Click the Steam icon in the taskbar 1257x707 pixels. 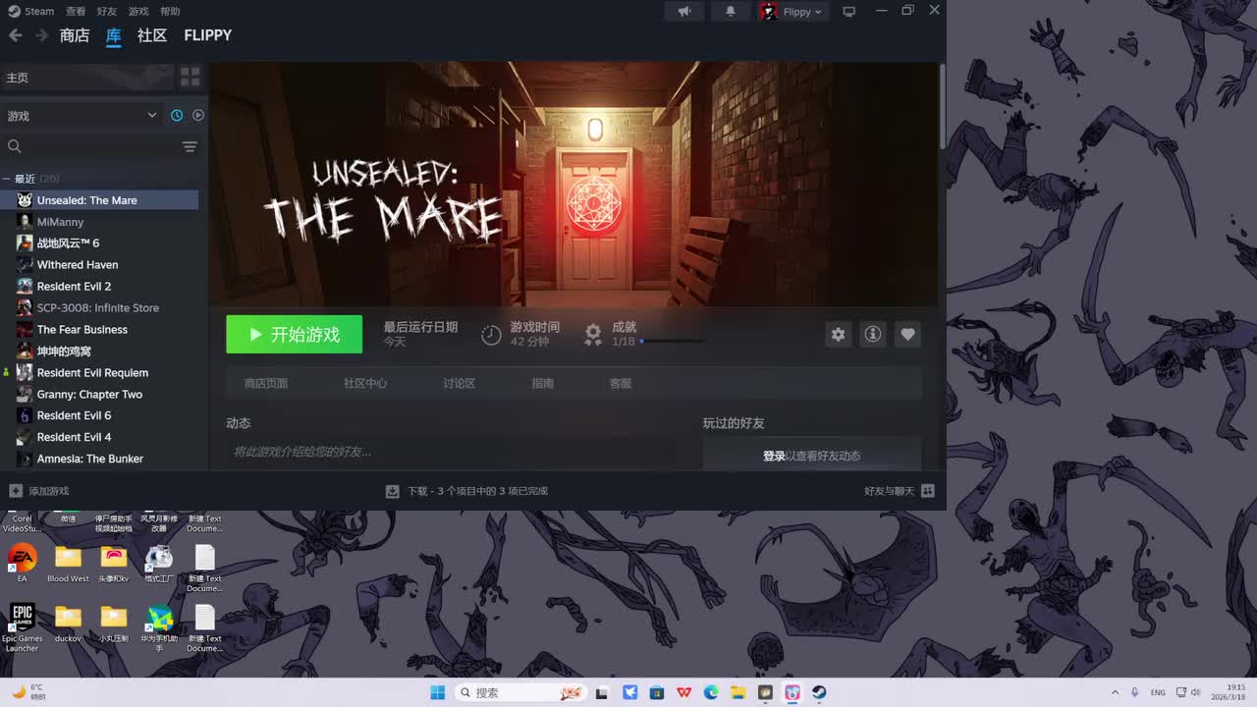coord(819,692)
